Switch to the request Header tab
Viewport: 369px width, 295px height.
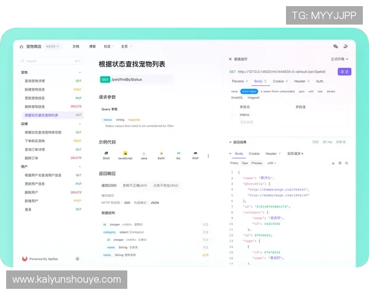coord(302,81)
